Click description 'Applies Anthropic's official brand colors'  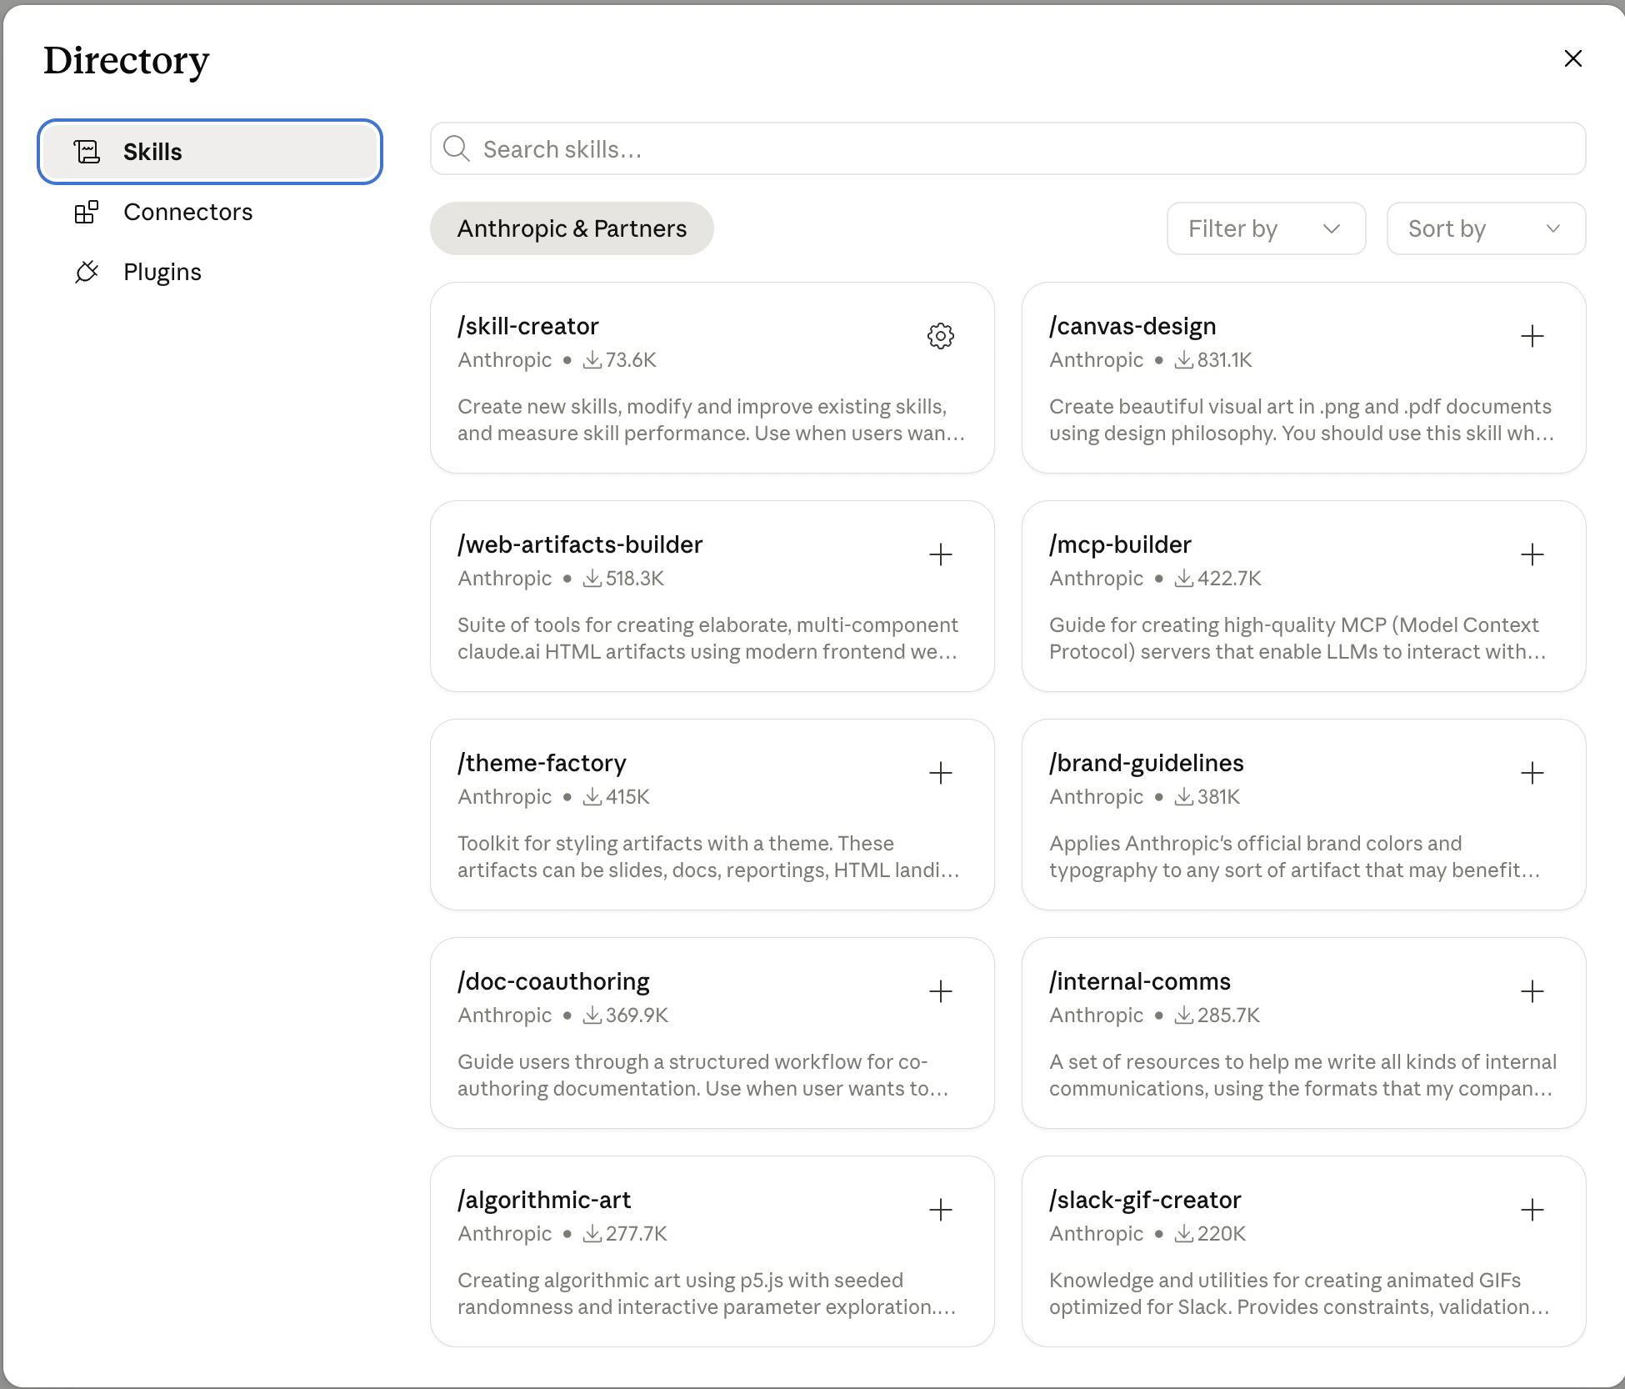coord(1294,856)
